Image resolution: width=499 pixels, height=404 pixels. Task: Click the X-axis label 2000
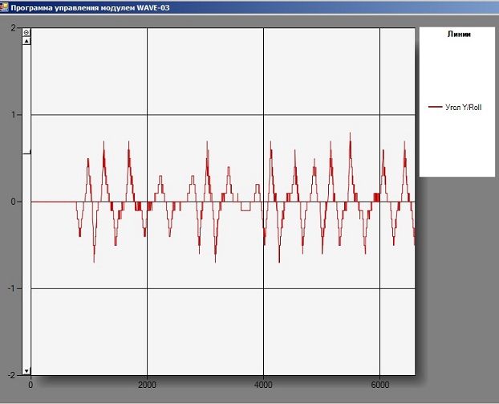pyautogui.click(x=147, y=385)
